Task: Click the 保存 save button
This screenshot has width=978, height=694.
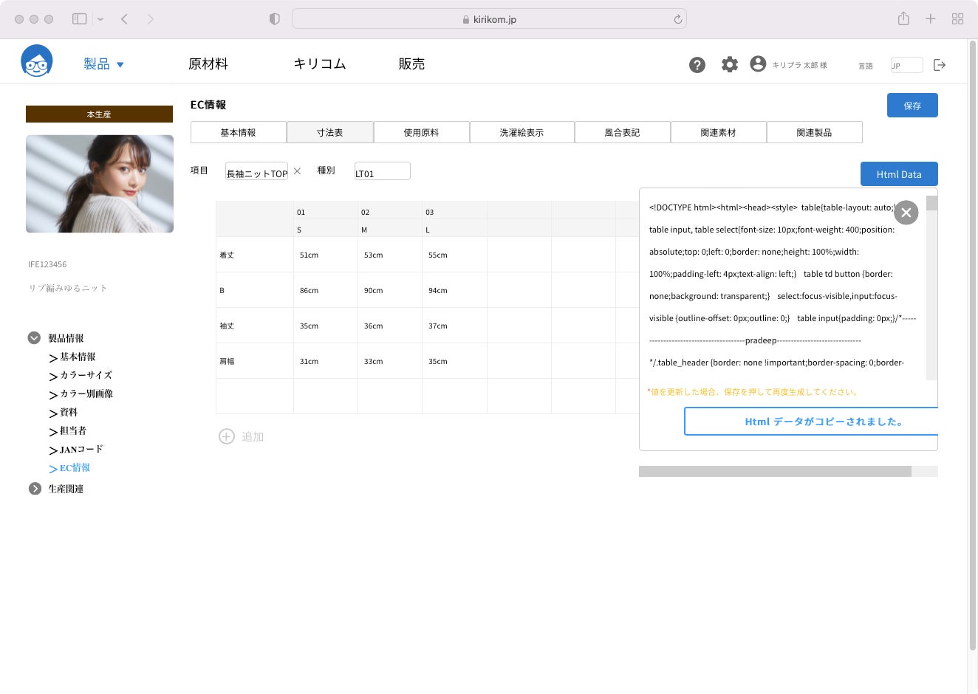Action: click(x=912, y=106)
